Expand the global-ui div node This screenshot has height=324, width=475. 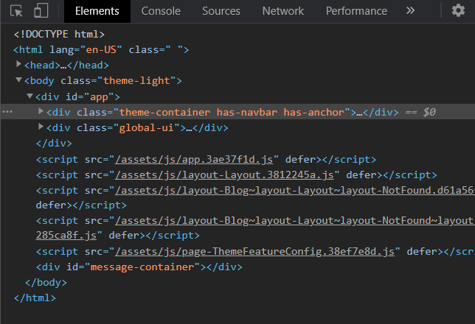[x=41, y=127]
